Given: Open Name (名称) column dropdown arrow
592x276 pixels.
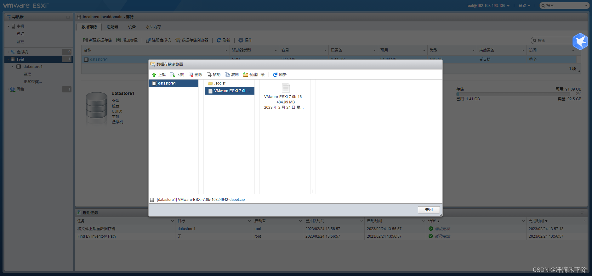Looking at the screenshot, I should pos(226,50).
